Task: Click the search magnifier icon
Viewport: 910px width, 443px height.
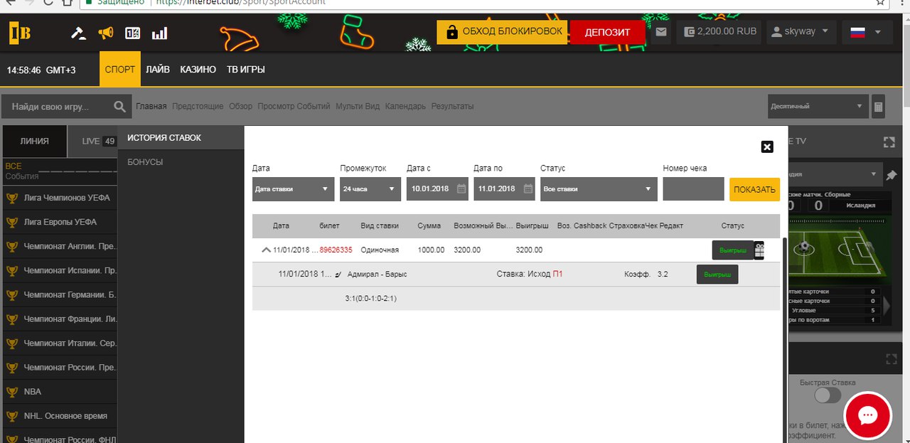Action: click(119, 107)
